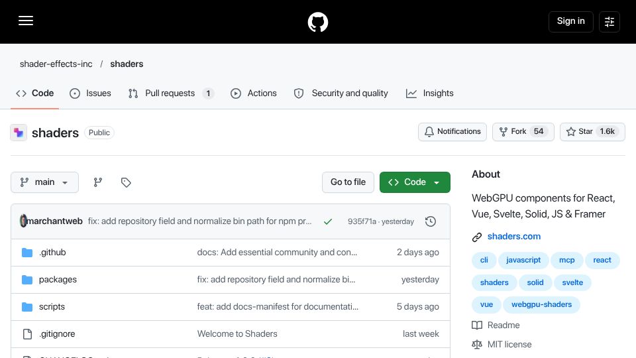636x358 pixels.
Task: Select the shaders topic tag
Action: (x=494, y=282)
